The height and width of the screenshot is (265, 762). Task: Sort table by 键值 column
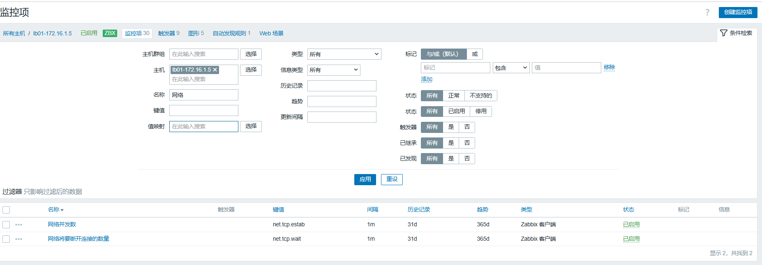click(x=278, y=210)
